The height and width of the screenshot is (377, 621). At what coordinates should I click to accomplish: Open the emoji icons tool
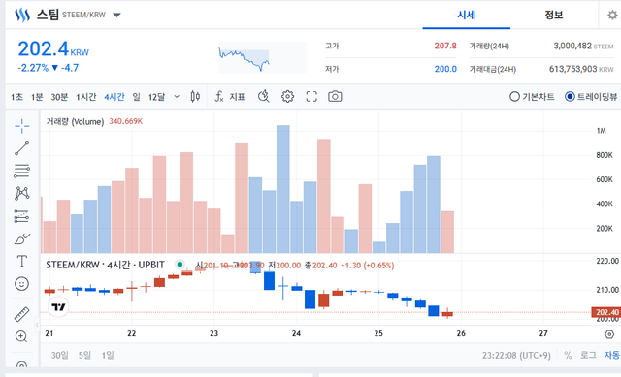tap(21, 284)
